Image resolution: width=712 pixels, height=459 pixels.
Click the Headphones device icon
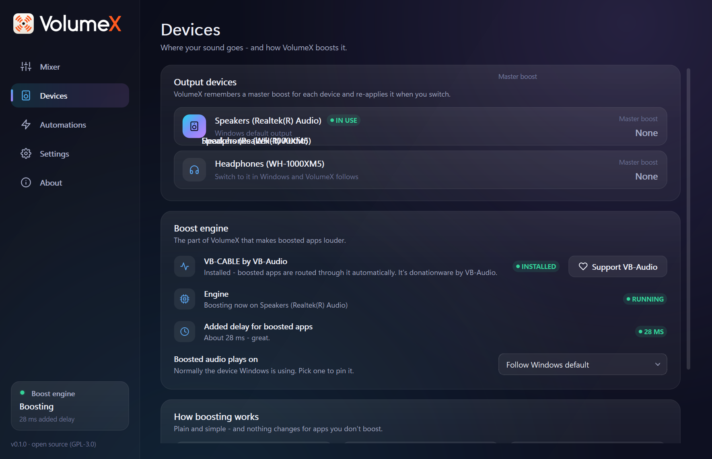click(x=194, y=170)
